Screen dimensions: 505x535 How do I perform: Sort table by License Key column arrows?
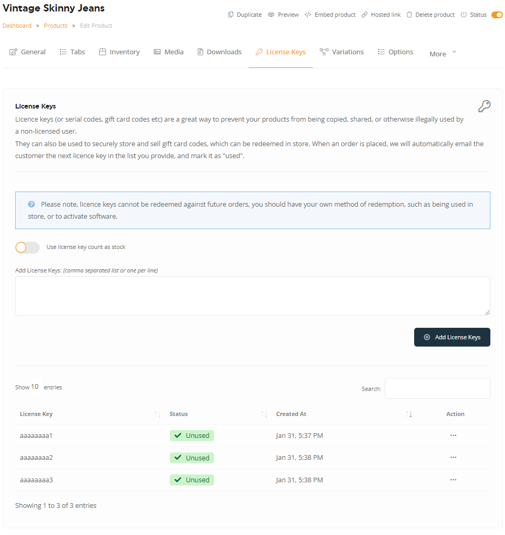coord(157,414)
